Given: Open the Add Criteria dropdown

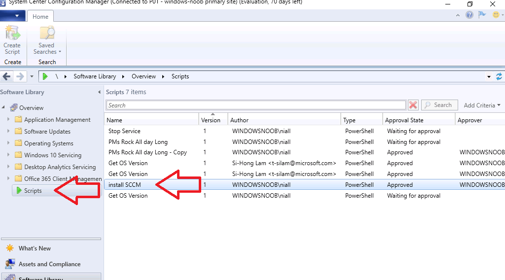Looking at the screenshot, I should pyautogui.click(x=482, y=105).
